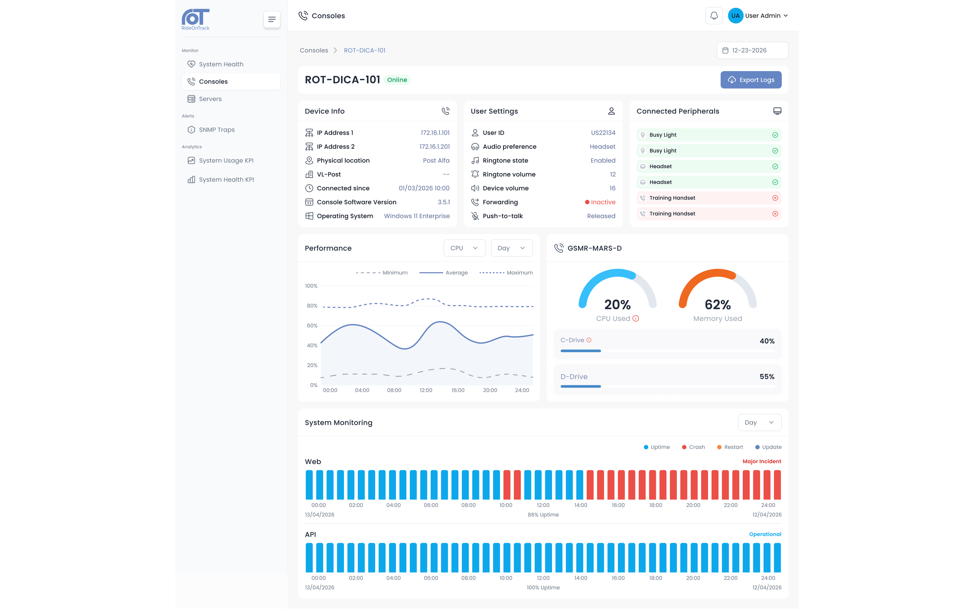Toggle Average series in chart legend
This screenshot has height=609, width=974.
pyautogui.click(x=443, y=273)
